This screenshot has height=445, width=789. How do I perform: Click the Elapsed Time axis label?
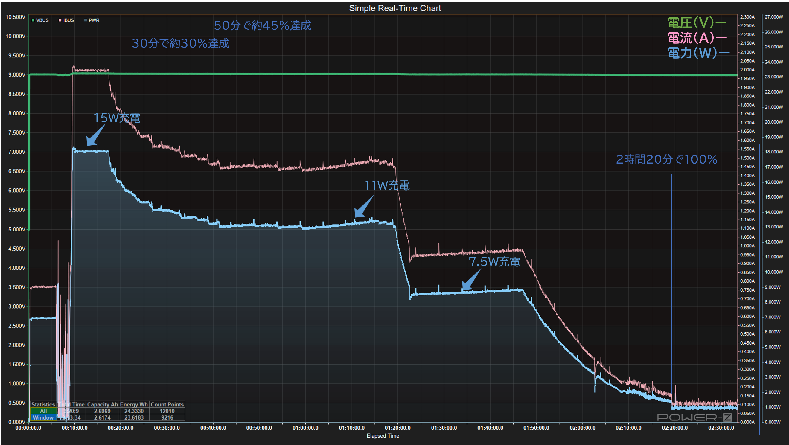[x=383, y=435]
